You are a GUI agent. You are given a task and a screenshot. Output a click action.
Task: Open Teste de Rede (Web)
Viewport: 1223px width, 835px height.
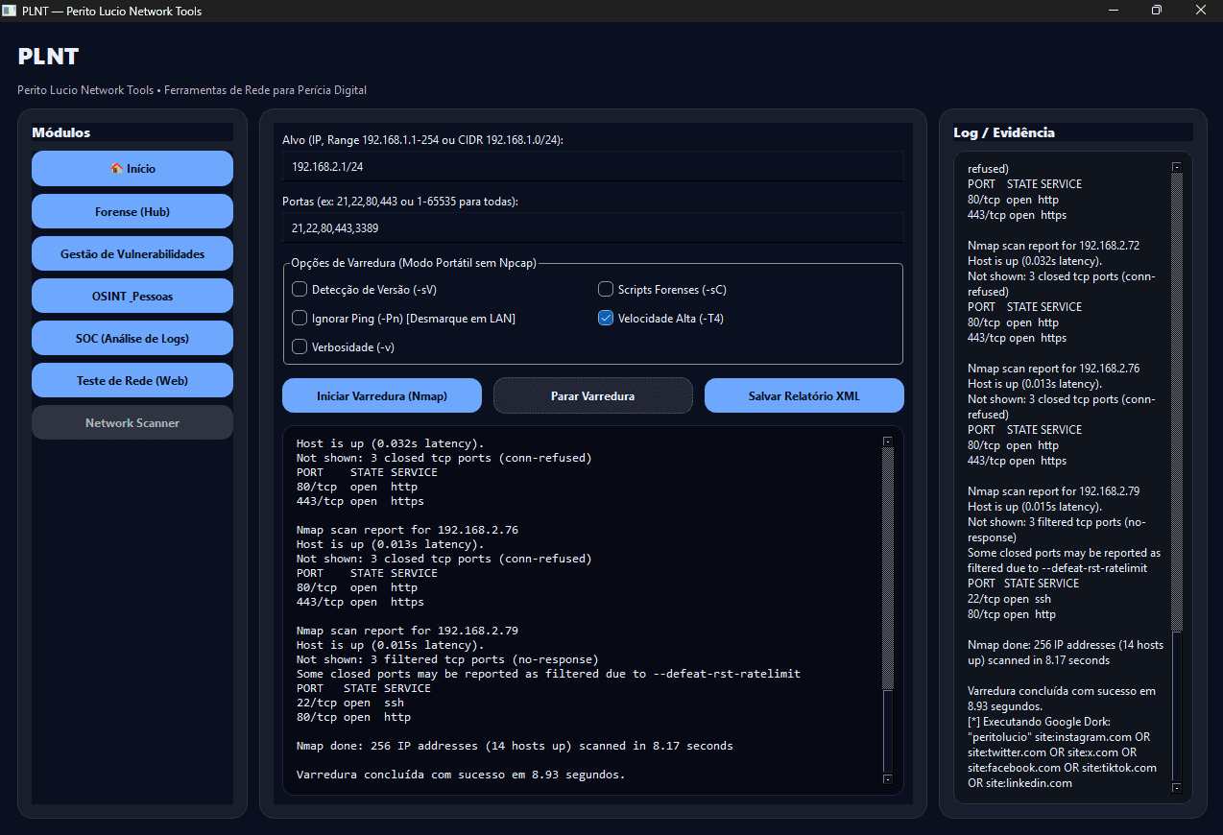coord(132,380)
